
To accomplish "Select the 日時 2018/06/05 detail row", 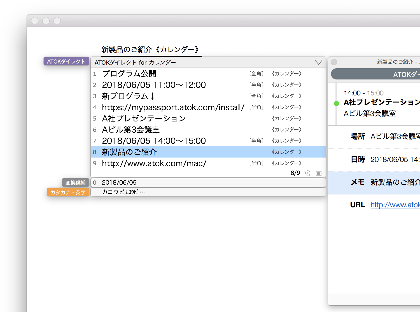I will 374,159.
